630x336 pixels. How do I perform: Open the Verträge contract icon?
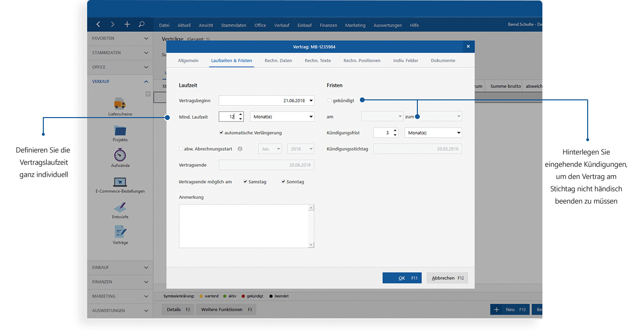click(x=120, y=232)
